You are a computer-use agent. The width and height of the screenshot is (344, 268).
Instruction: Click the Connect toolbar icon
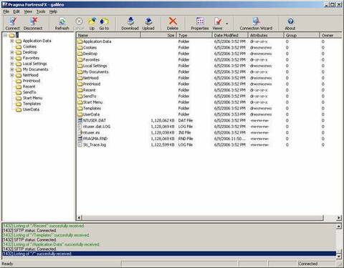pos(13,24)
